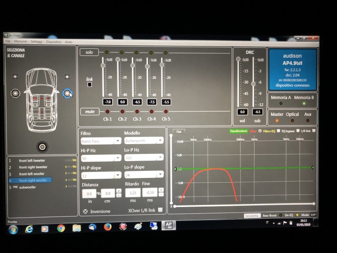This screenshot has height=253, width=337.
Task: Click Distanza cm field
Action: coord(108,194)
